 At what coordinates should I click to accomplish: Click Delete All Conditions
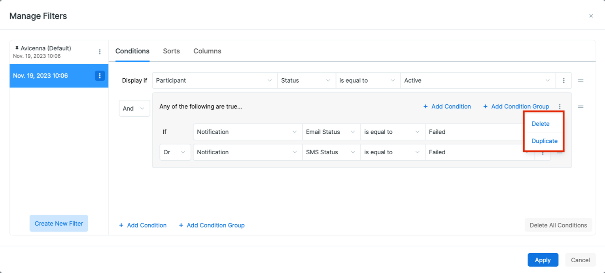[558, 225]
